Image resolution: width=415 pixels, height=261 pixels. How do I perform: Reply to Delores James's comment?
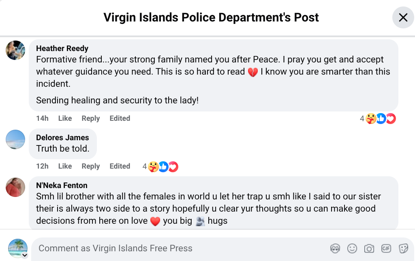90,166
